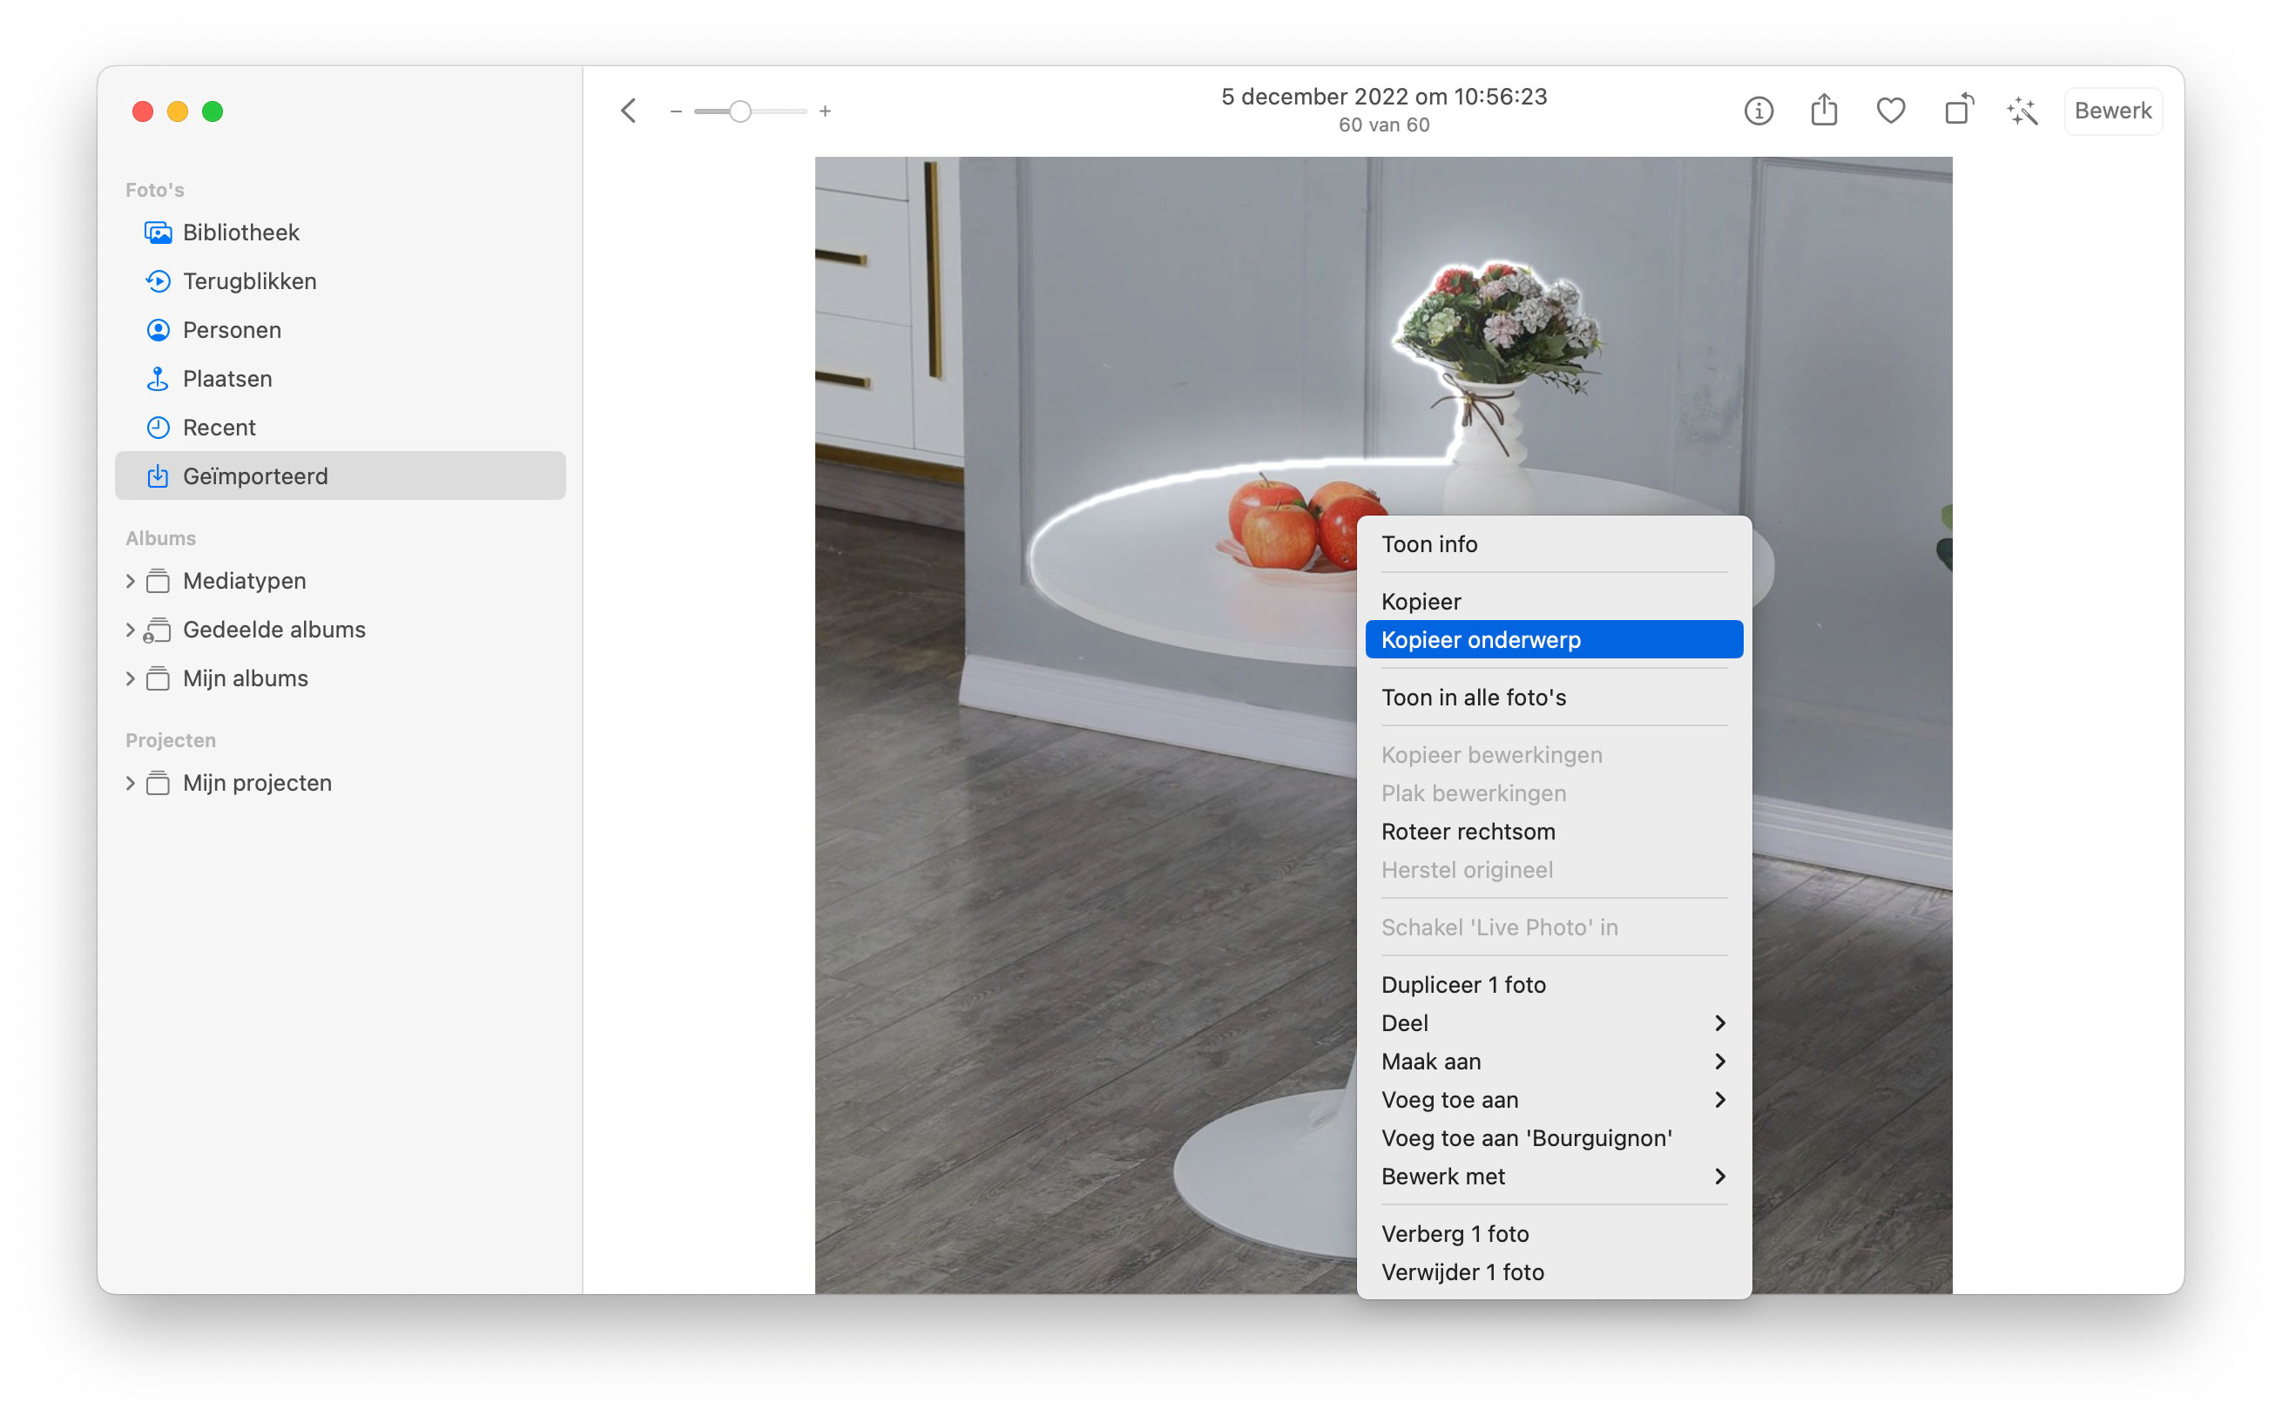This screenshot has width=2282, height=1423.
Task: Open the Maak aan submenu
Action: pos(1554,1063)
